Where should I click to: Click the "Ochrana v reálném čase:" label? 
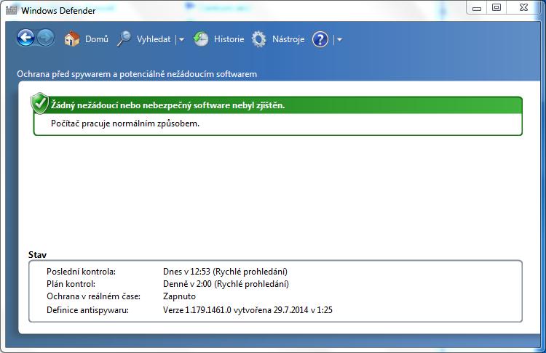point(93,296)
